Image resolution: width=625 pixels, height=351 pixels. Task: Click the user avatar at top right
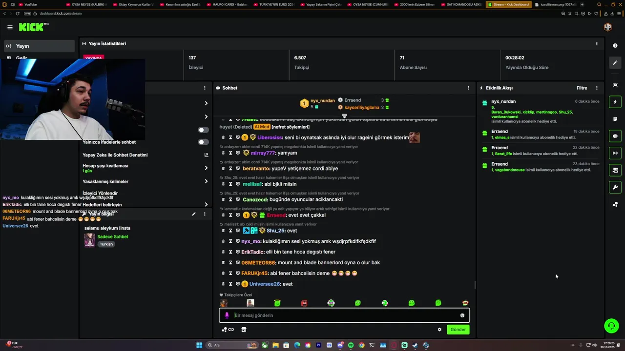click(607, 27)
